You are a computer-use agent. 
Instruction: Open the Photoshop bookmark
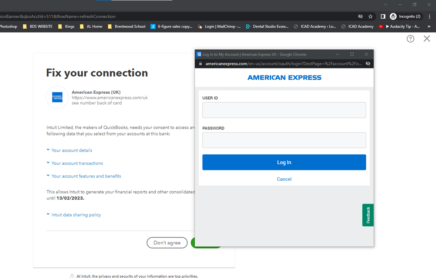click(x=8, y=27)
